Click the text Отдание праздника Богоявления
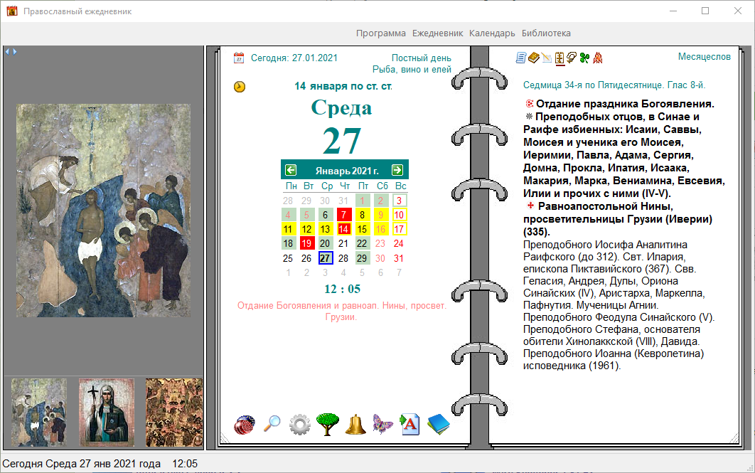The height and width of the screenshot is (473, 755). pyautogui.click(x=625, y=104)
